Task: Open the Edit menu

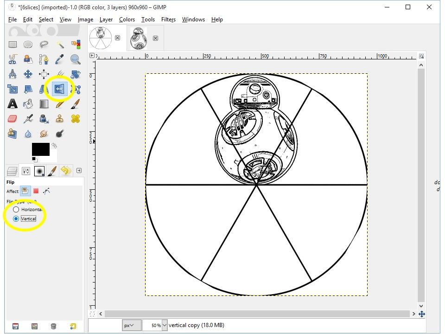Action: [27, 19]
